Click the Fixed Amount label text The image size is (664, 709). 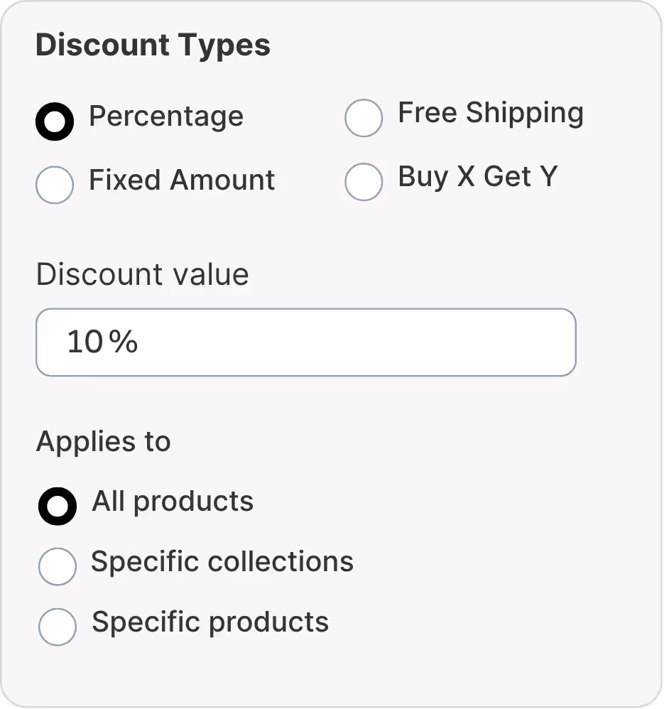click(x=181, y=180)
